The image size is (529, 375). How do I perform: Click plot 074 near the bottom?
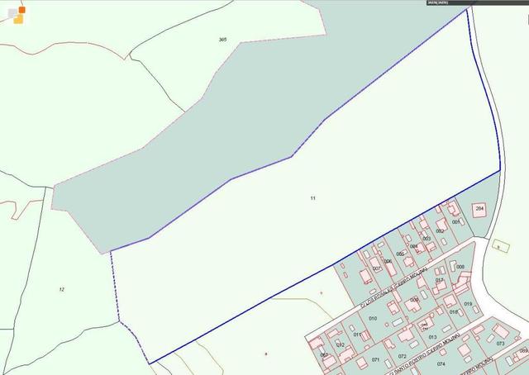coord(441,363)
